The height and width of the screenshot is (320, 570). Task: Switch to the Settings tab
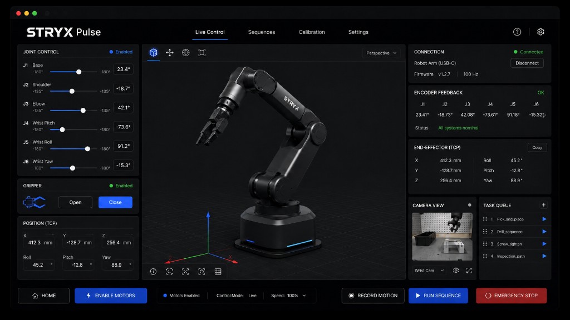tap(358, 32)
